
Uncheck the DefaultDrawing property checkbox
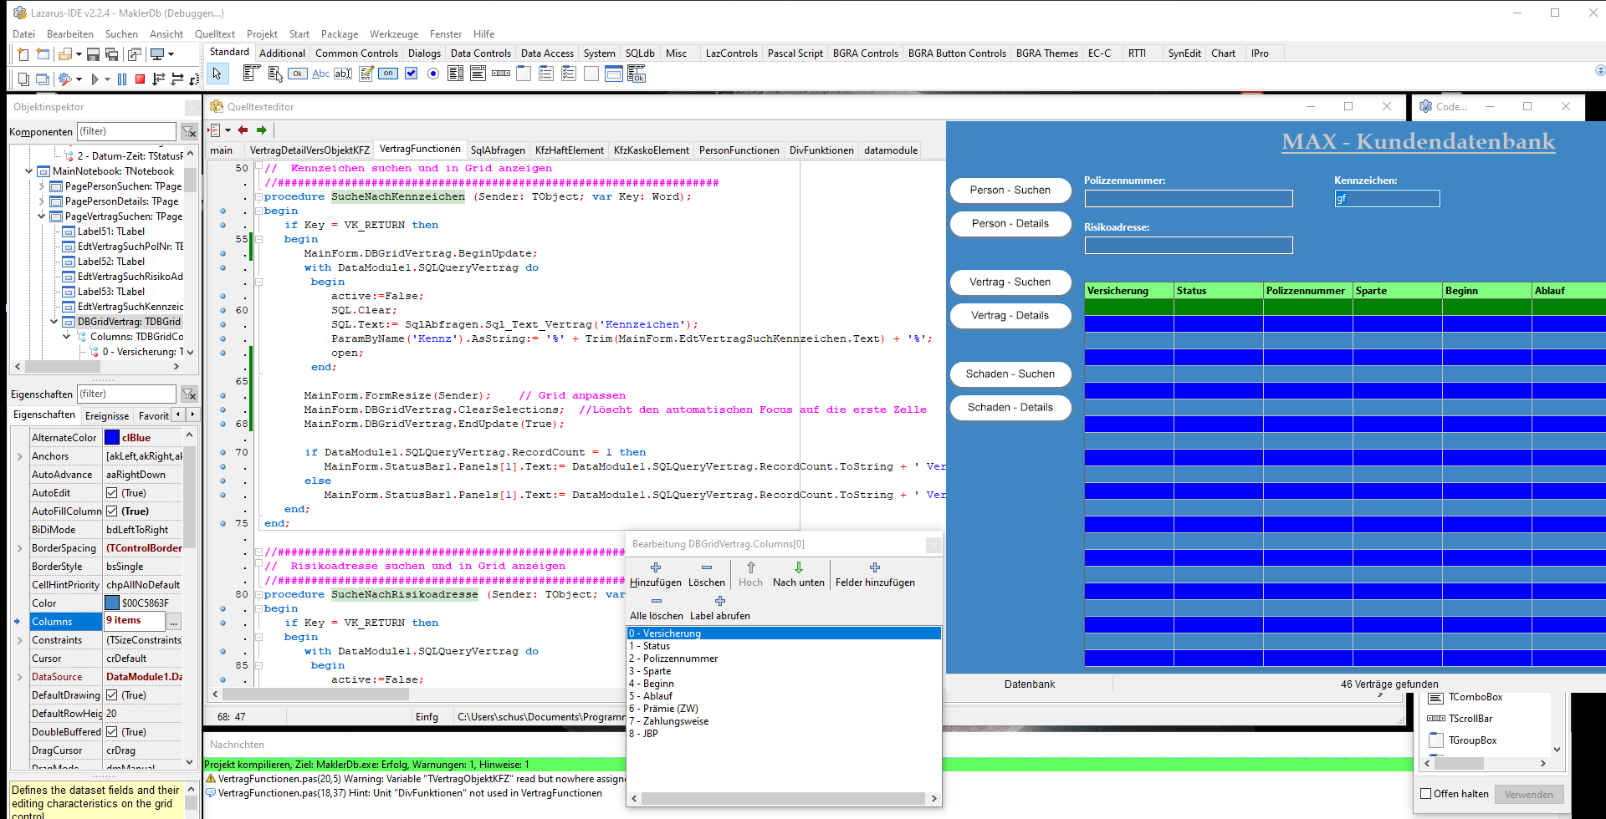[112, 695]
